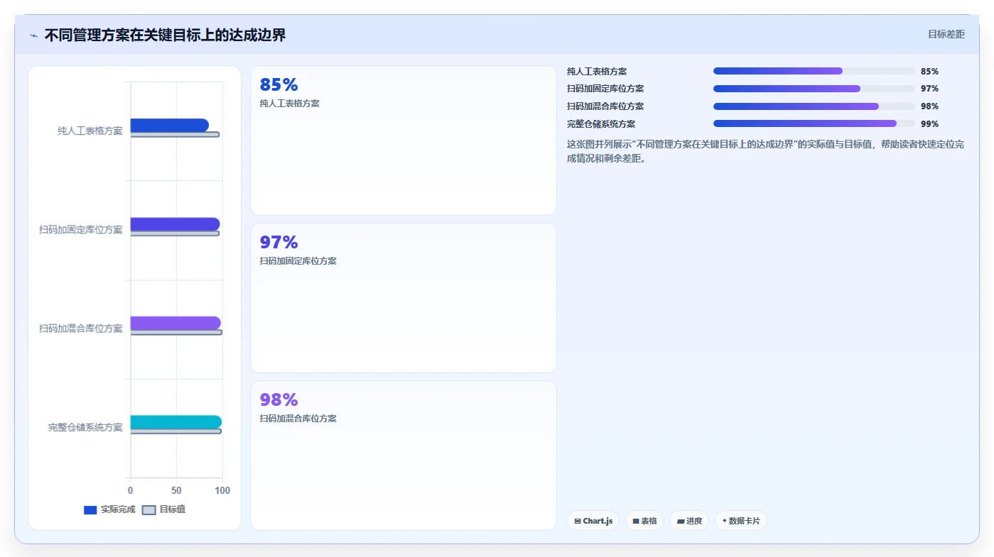Click the 50 tick on chart axis

(x=176, y=490)
